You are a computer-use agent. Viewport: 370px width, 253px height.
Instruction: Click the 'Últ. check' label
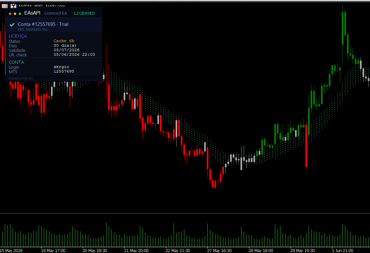[18, 55]
